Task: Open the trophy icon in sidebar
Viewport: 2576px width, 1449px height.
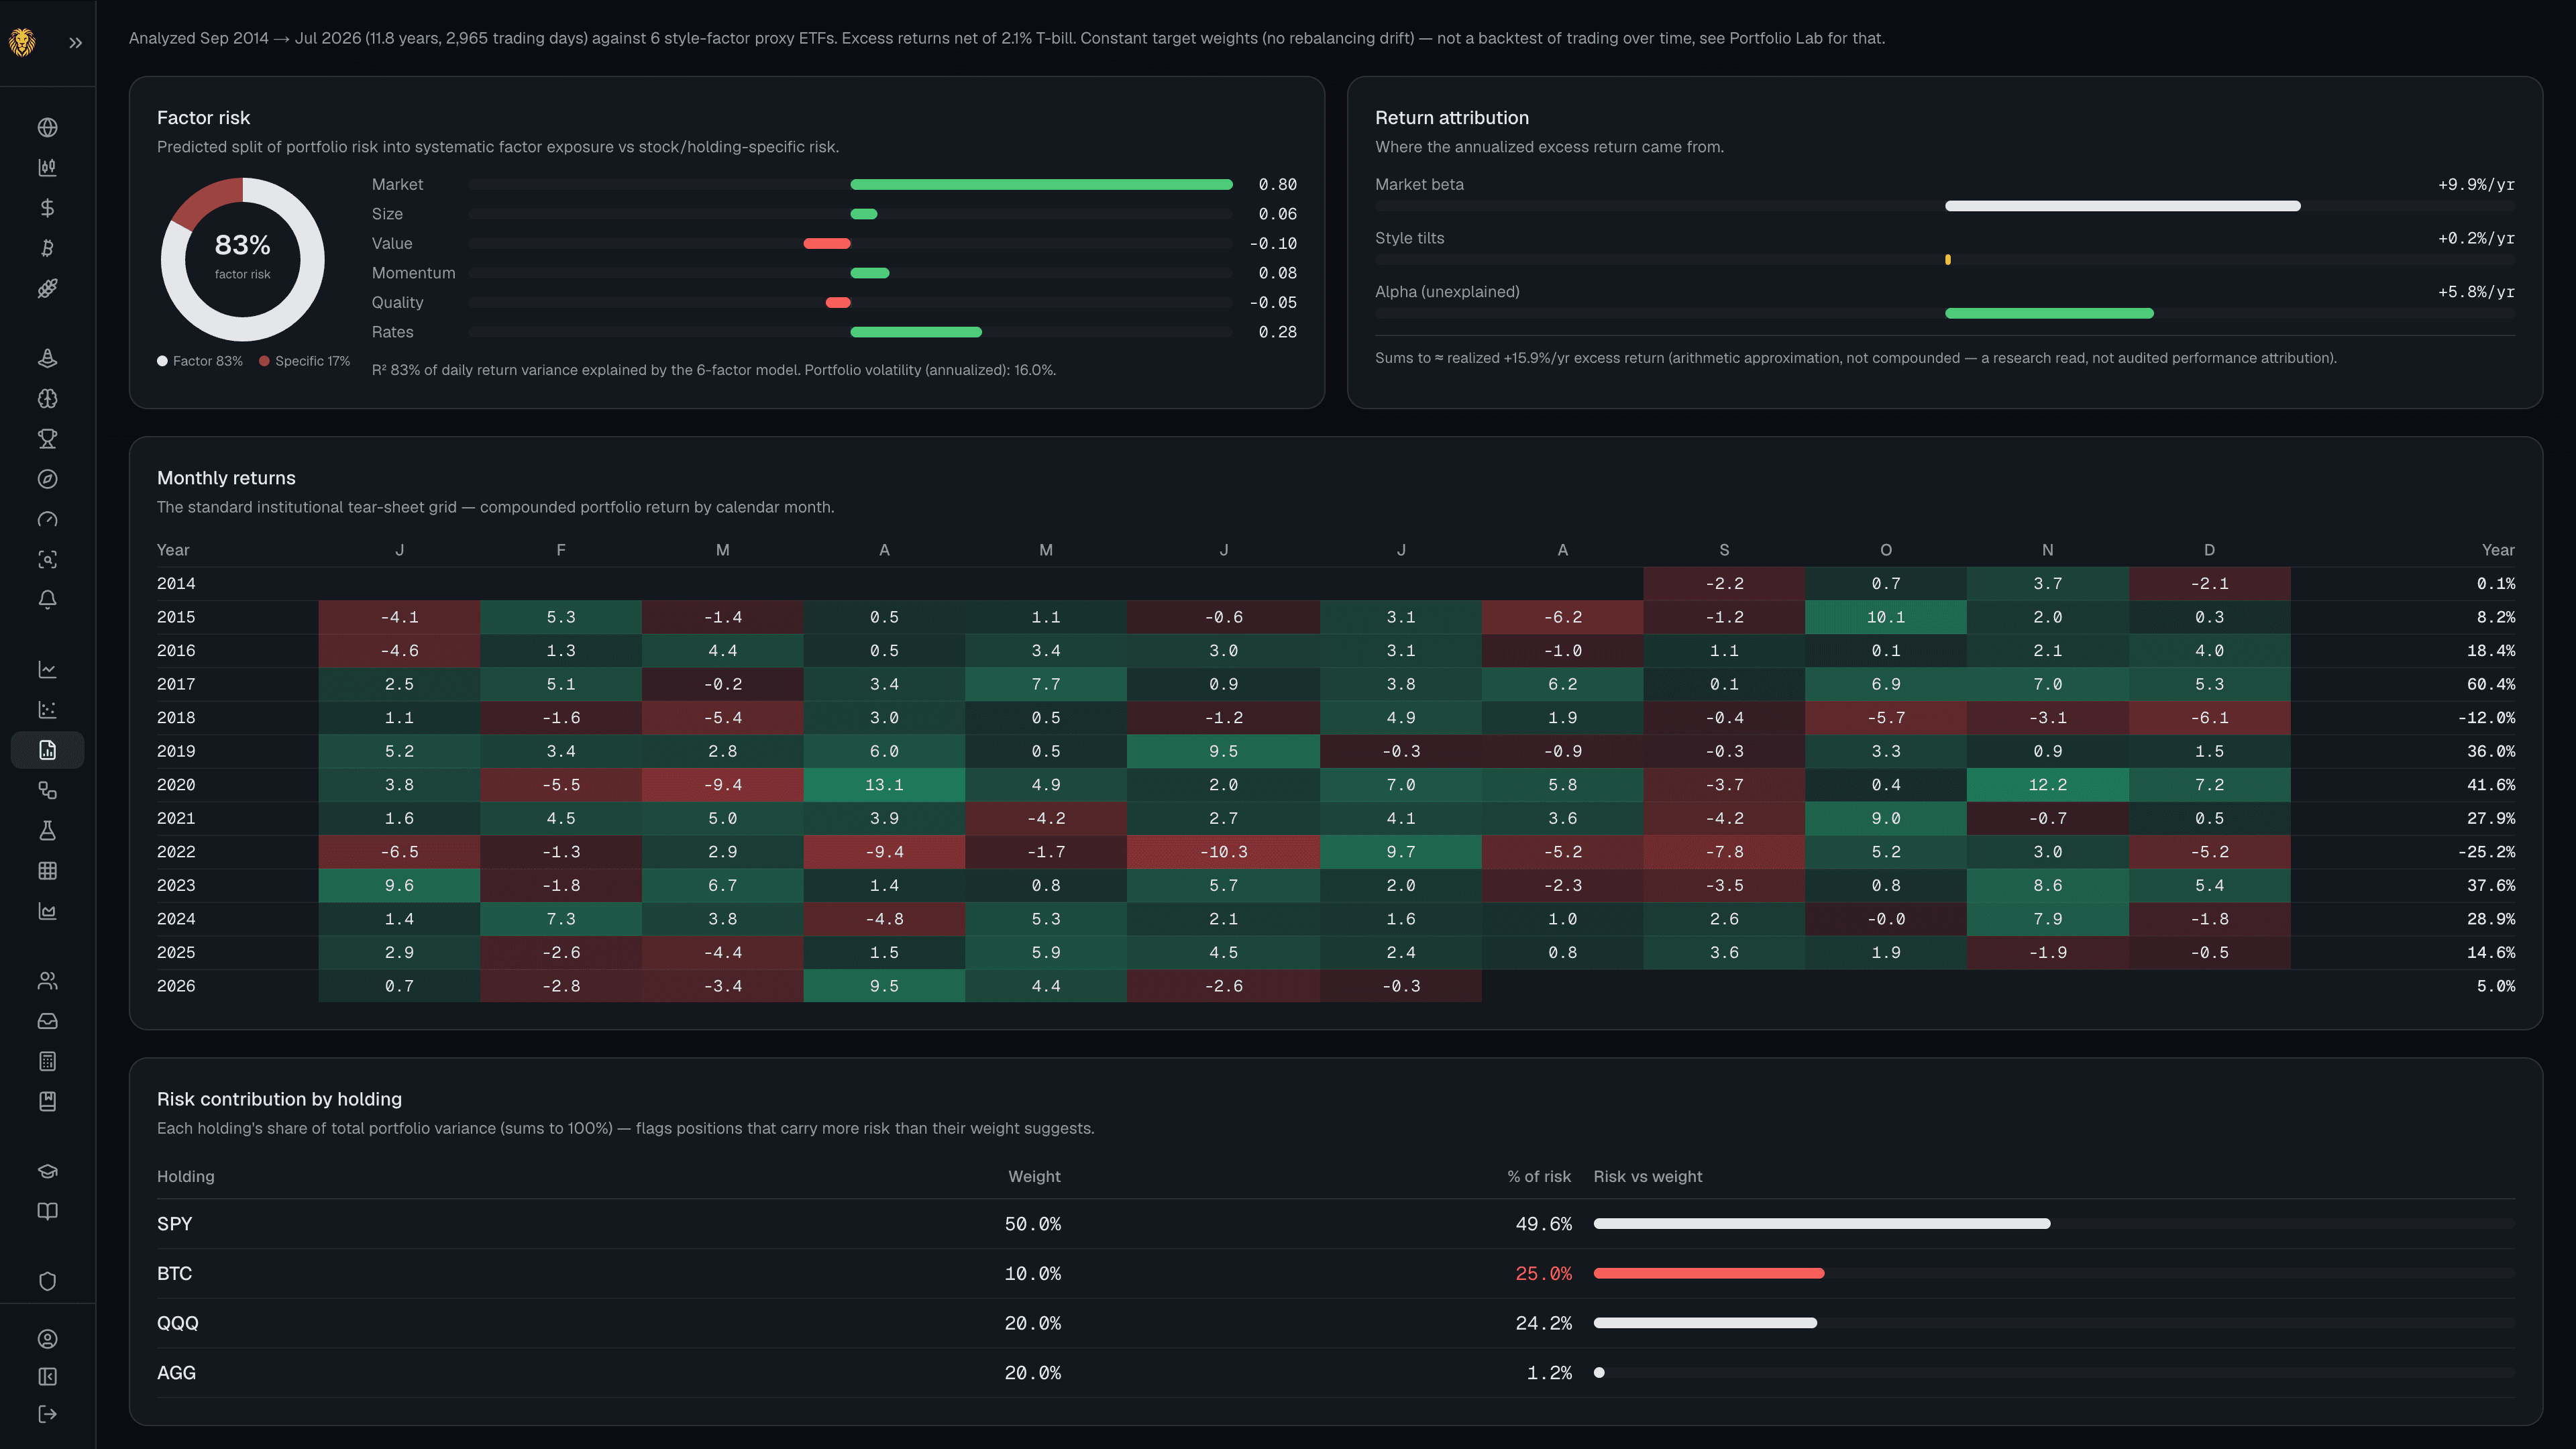Action: click(x=47, y=438)
